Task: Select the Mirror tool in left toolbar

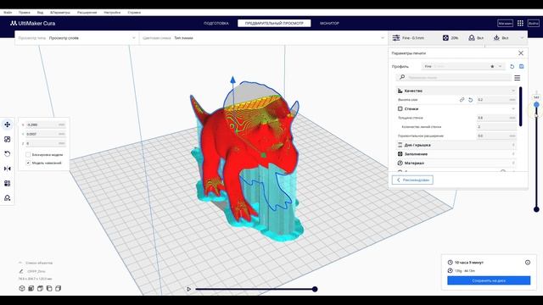Action: [8, 169]
